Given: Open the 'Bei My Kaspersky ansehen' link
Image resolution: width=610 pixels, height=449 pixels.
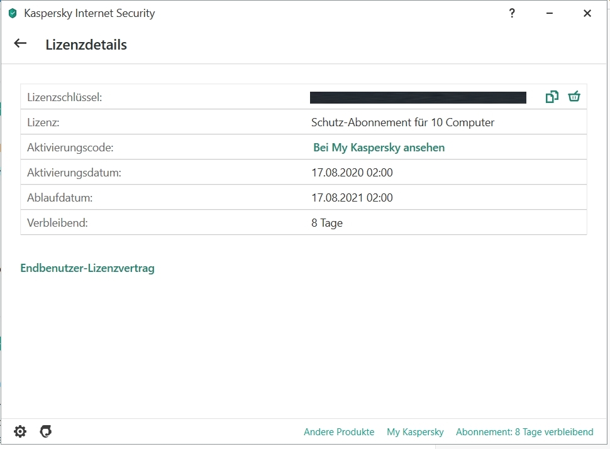Looking at the screenshot, I should [x=379, y=148].
